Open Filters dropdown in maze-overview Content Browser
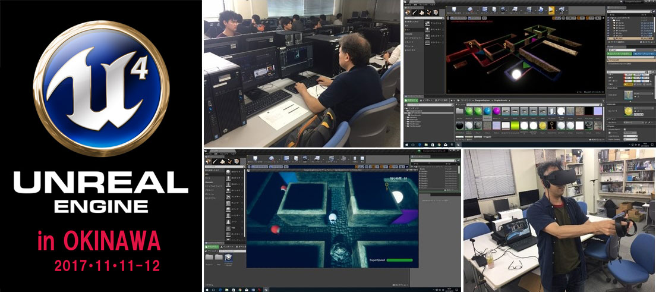 point(461,105)
